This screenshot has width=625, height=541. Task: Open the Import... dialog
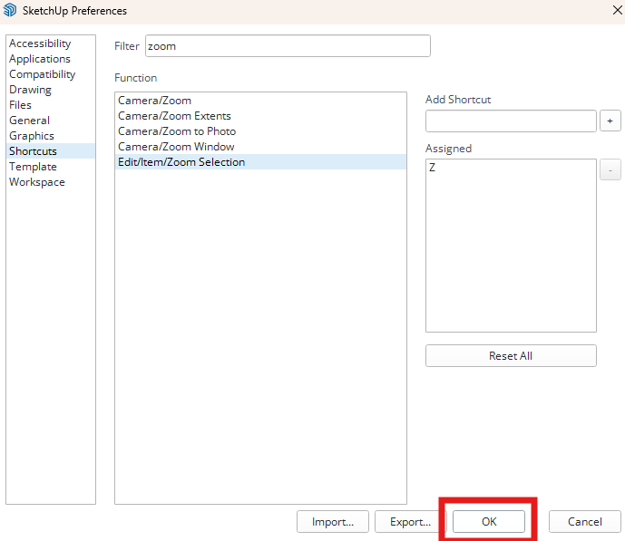point(333,521)
